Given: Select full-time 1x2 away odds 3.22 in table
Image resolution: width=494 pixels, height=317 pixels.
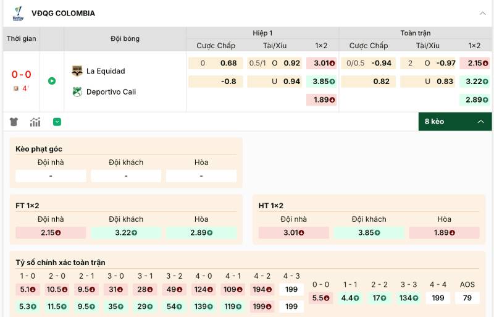Looking at the screenshot, I should [475, 82].
